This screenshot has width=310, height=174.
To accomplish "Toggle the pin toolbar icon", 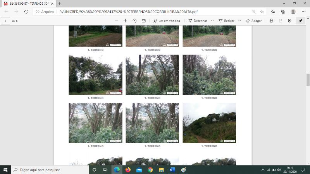I will (301, 21).
